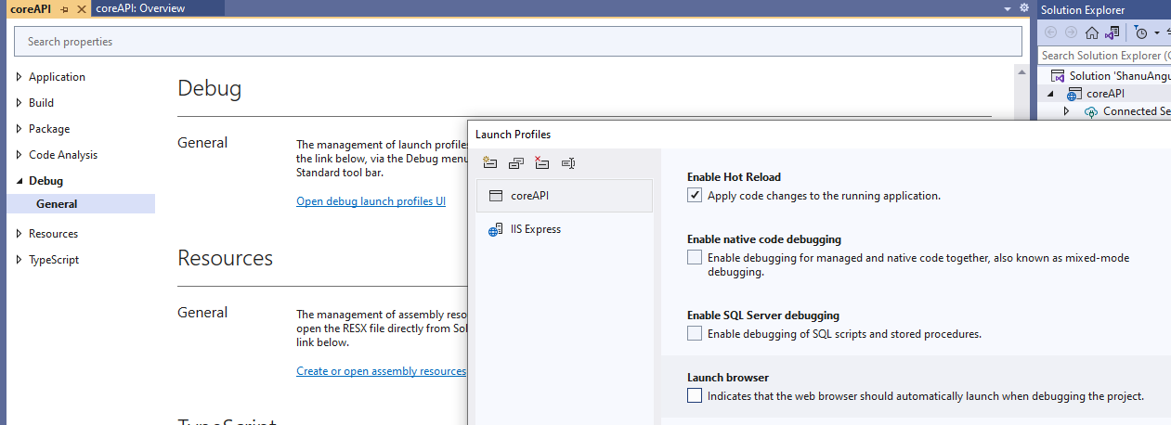Click the Pending Changes Filter clock icon
Image resolution: width=1171 pixels, height=425 pixels.
tap(1141, 32)
